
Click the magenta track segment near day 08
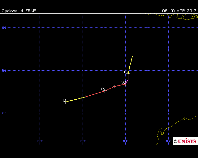[127, 81]
